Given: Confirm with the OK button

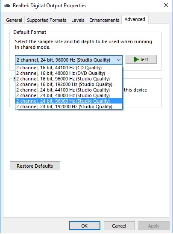Looking at the screenshot, I should coord(85,225).
